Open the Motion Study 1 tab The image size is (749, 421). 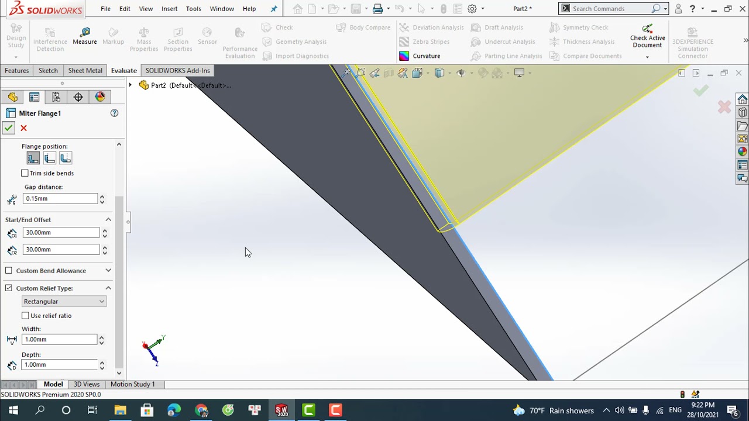pos(133,384)
